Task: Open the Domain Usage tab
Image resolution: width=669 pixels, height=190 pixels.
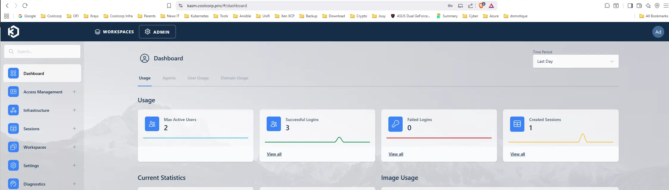Action: [234, 78]
